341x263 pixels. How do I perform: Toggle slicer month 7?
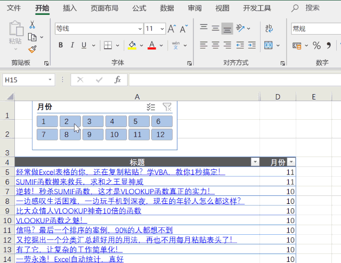coord(47,135)
